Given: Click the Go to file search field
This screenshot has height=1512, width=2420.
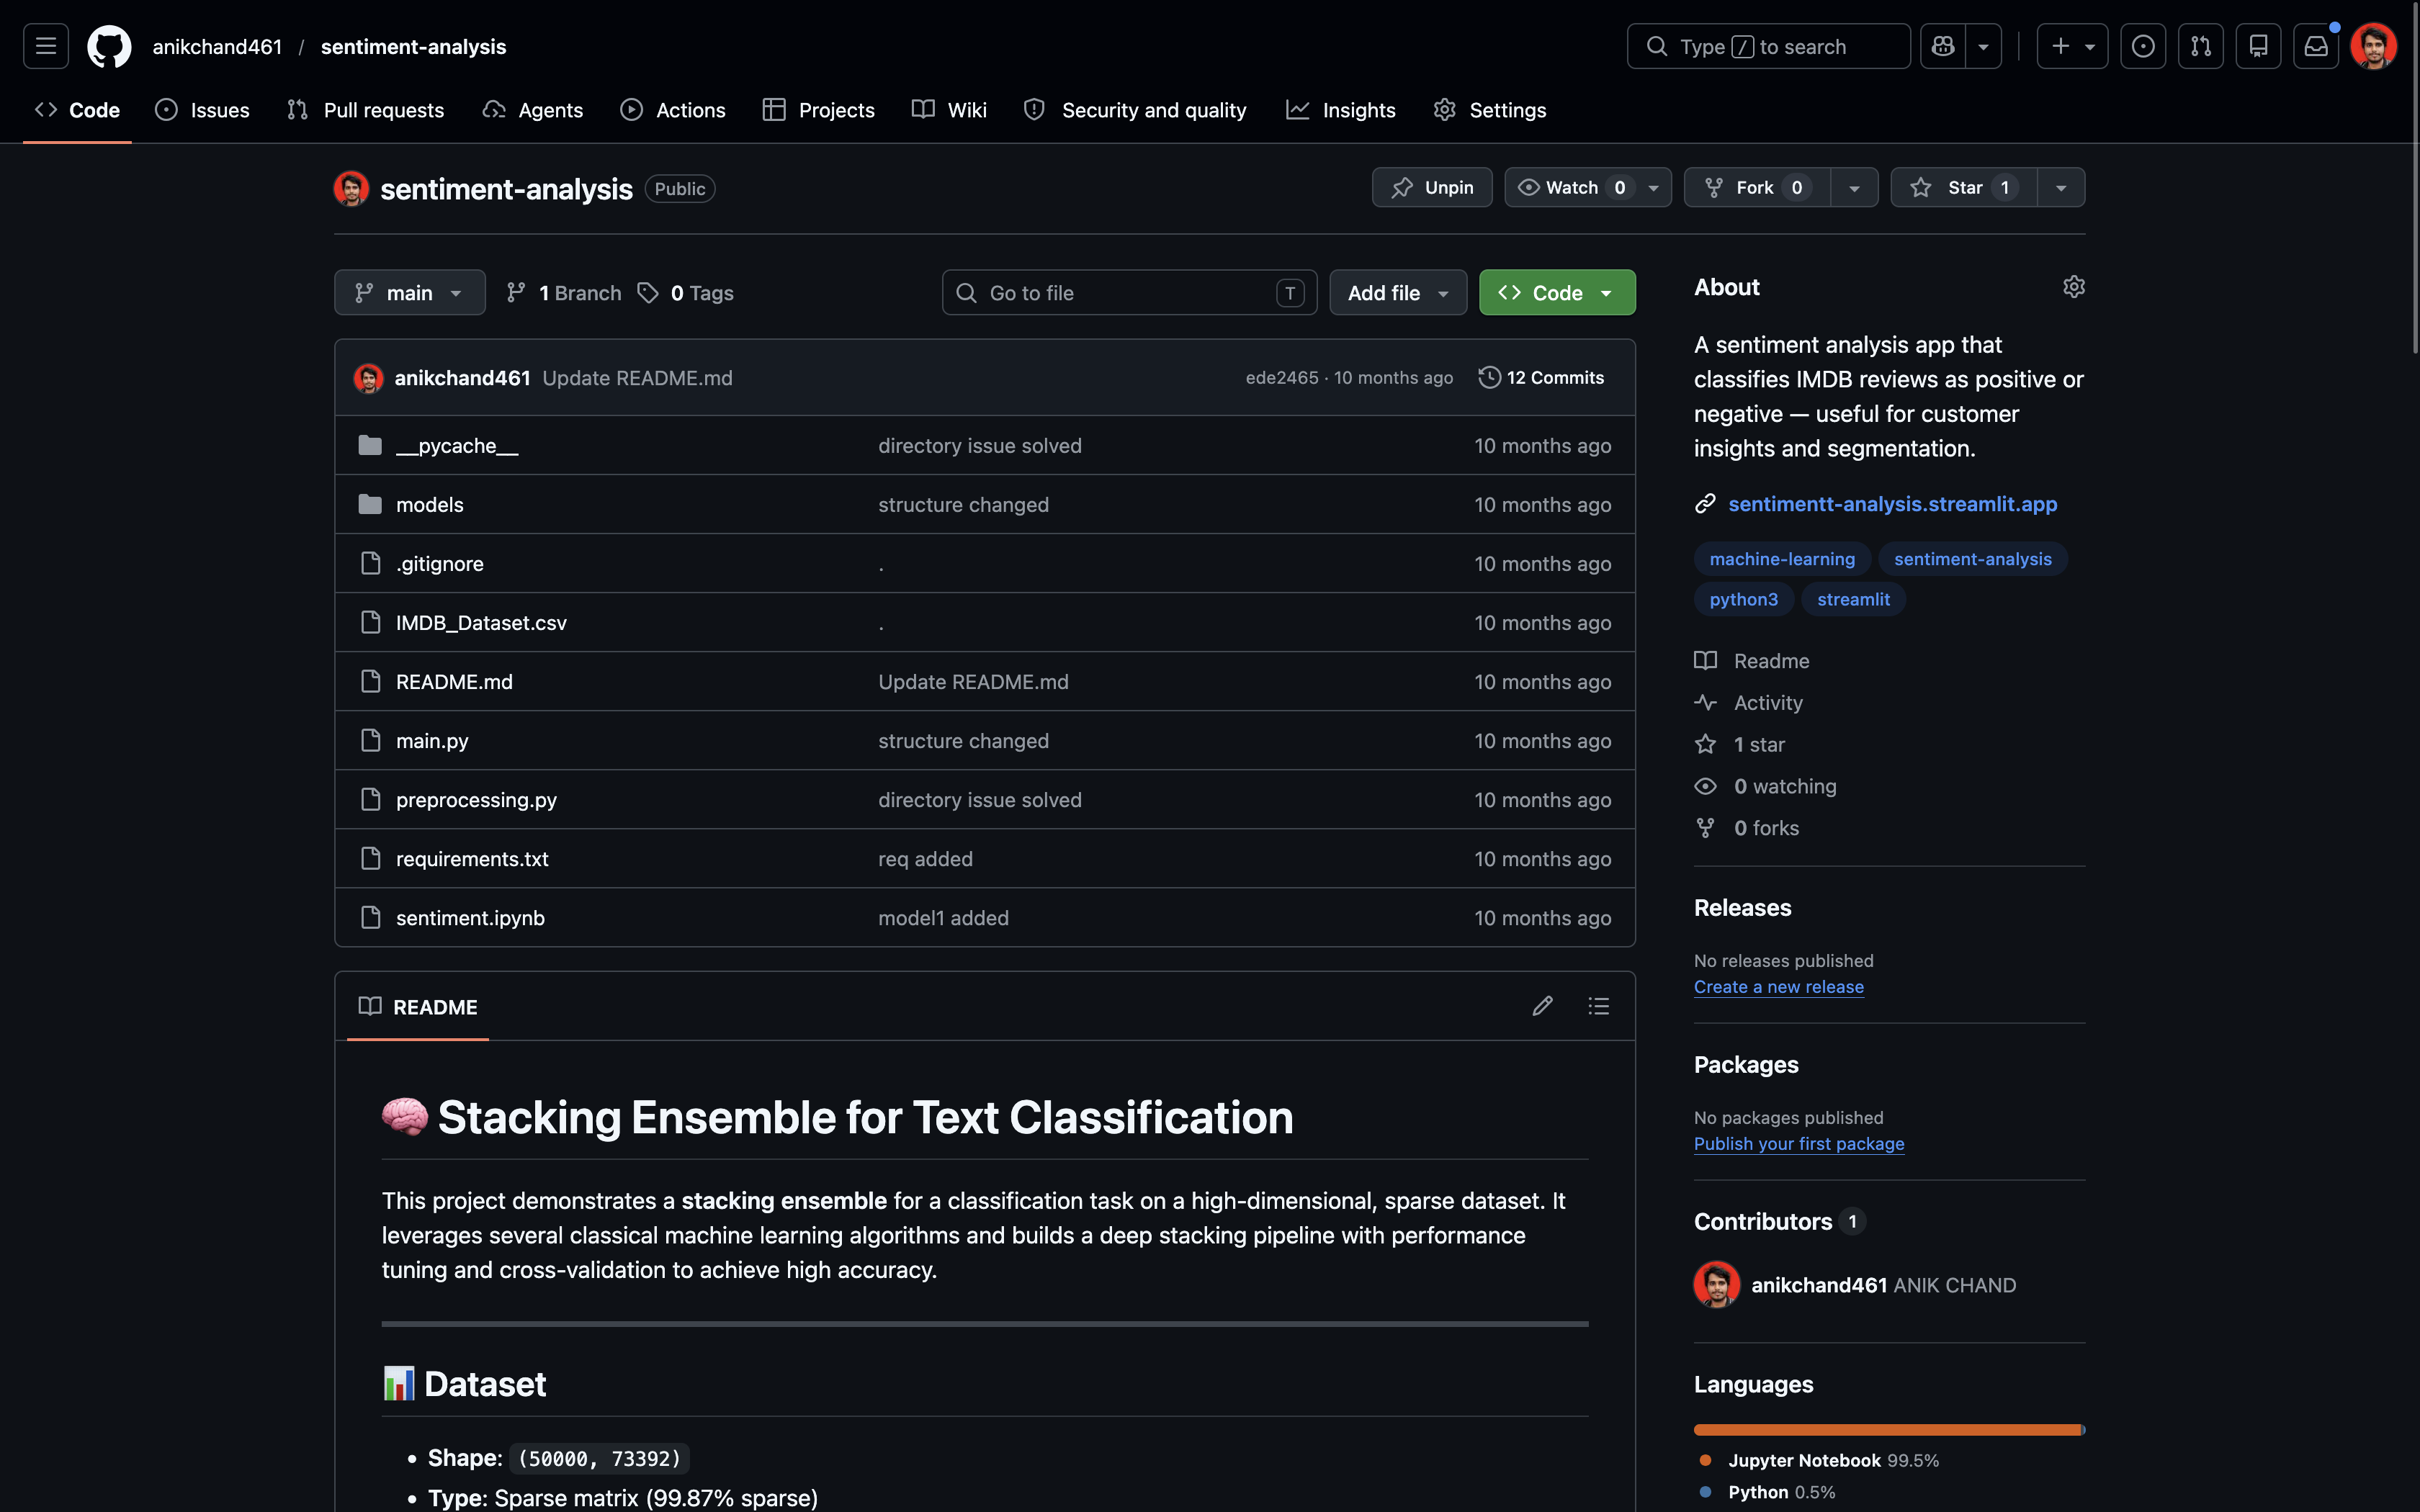Looking at the screenshot, I should coord(1129,293).
